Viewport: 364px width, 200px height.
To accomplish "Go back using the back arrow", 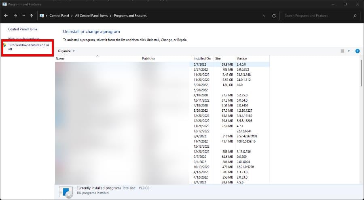I will pyautogui.click(x=6, y=15).
